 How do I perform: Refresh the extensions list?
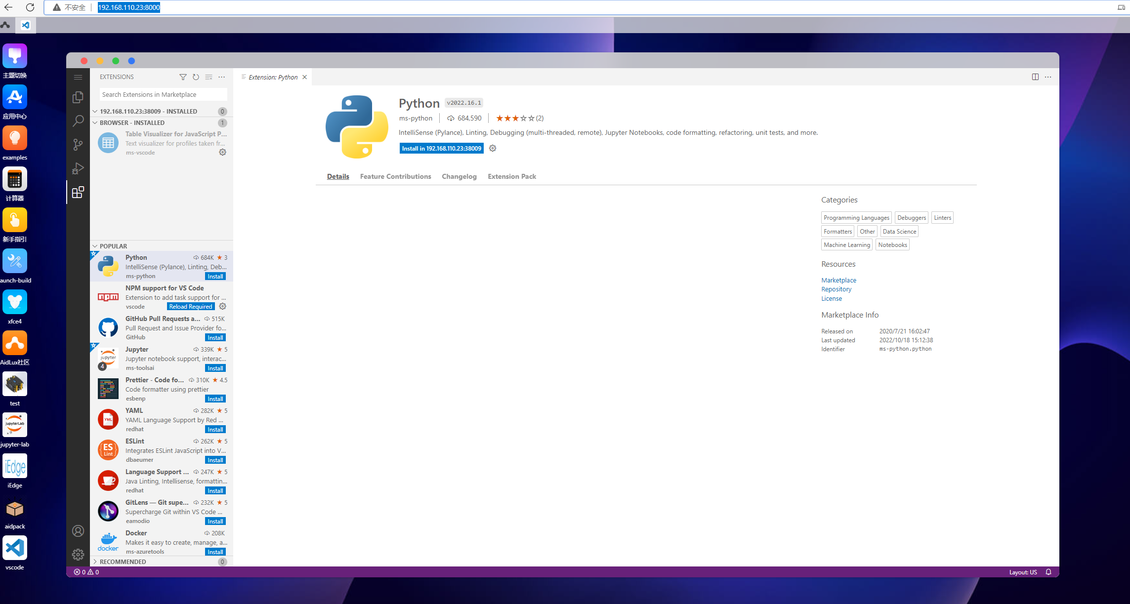[x=196, y=77]
